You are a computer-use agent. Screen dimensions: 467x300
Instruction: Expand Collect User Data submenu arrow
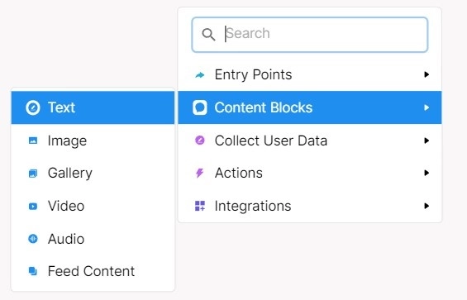pyautogui.click(x=426, y=140)
